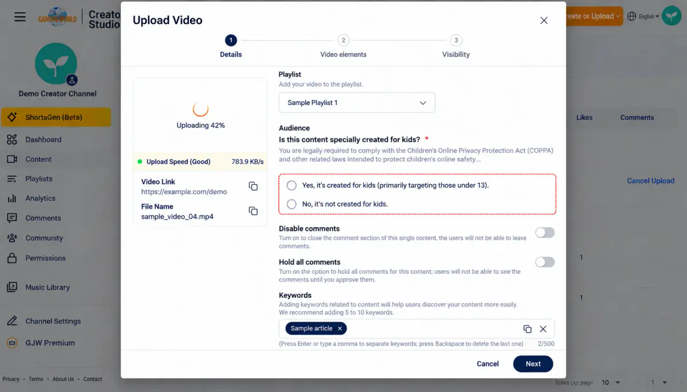Toggle Hold all comments switch
687x392 pixels.
click(545, 262)
